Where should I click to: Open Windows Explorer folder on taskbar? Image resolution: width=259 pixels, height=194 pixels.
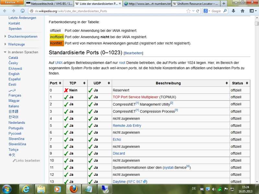coord(41,189)
